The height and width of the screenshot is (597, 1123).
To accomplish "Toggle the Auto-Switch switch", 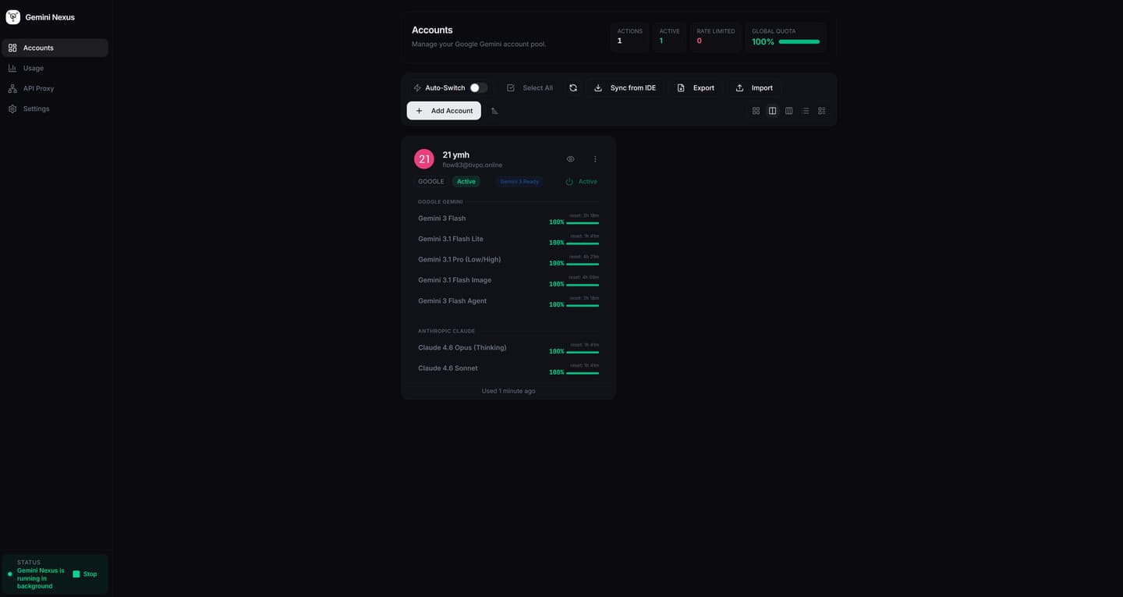I will tap(478, 88).
